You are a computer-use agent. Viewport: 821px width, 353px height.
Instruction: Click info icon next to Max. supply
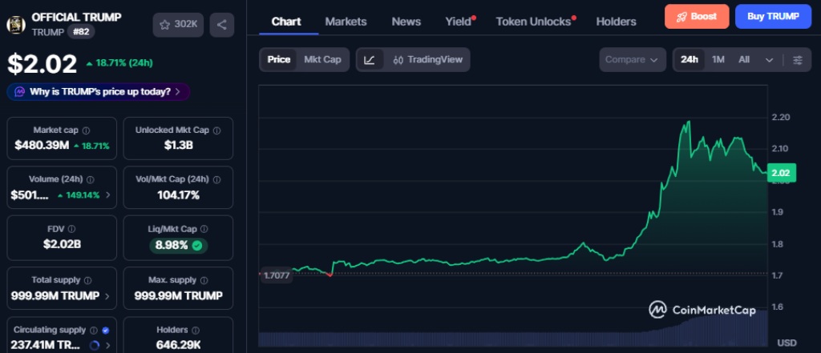pyautogui.click(x=204, y=280)
